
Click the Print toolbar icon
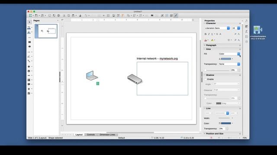click(58, 15)
